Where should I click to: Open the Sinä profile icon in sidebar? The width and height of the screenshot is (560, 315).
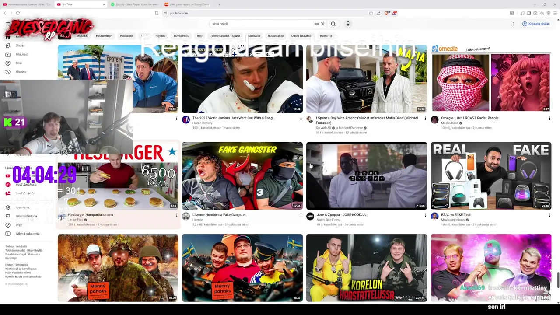(x=8, y=63)
